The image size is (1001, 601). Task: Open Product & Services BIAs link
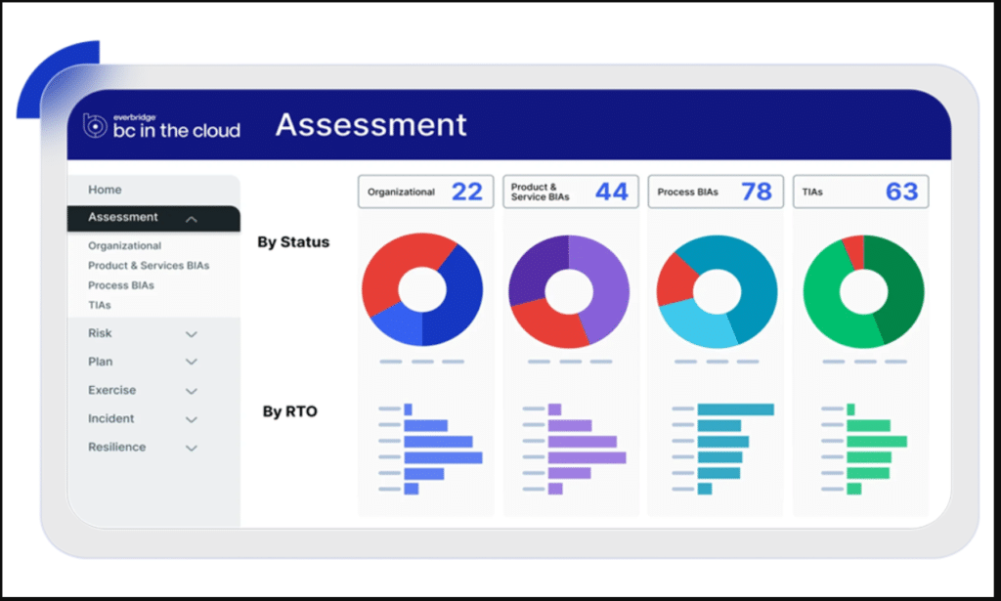point(149,266)
